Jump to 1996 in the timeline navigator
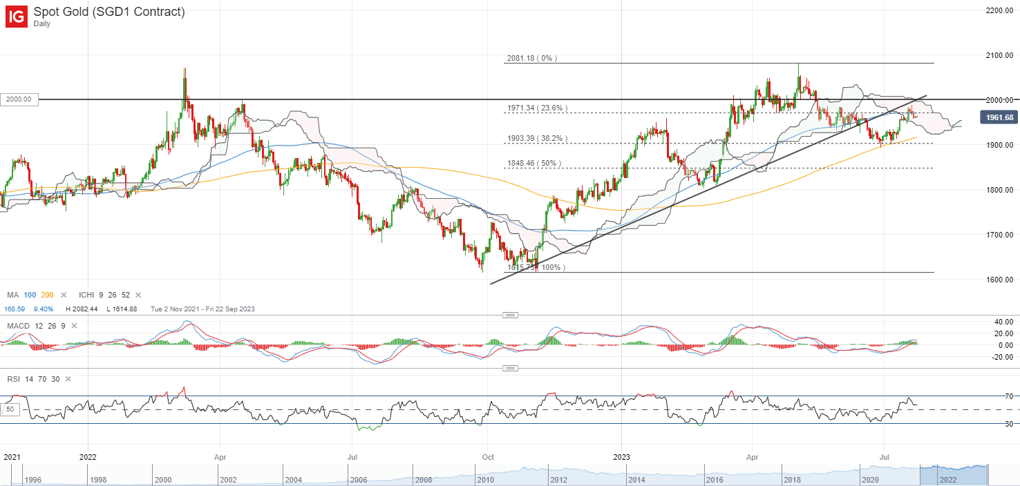The image size is (1020, 486). (x=32, y=478)
